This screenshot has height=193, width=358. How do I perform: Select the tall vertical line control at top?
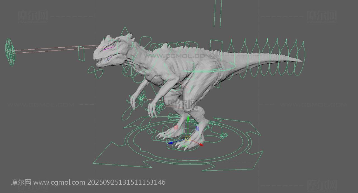pos(218,13)
